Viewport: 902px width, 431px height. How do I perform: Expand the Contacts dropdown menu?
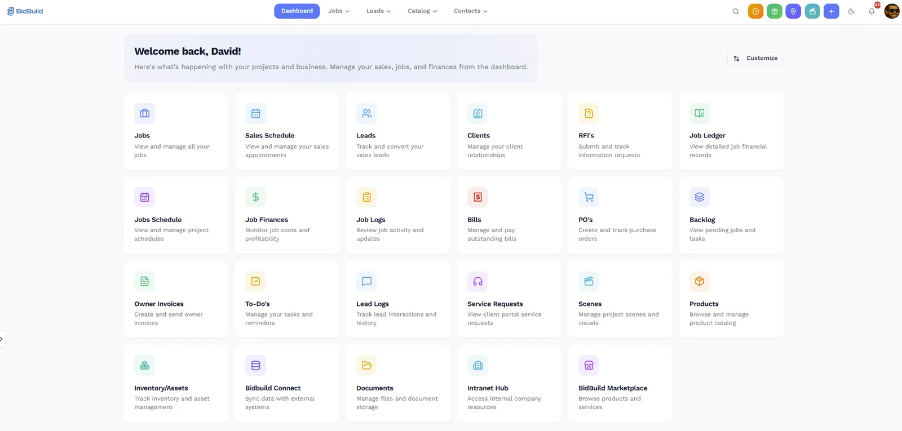click(470, 11)
